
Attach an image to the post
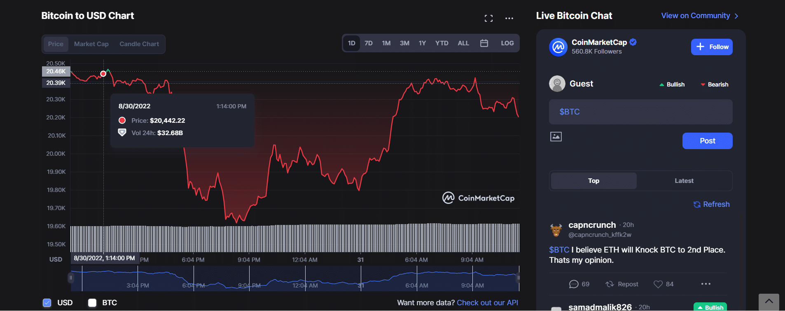556,137
